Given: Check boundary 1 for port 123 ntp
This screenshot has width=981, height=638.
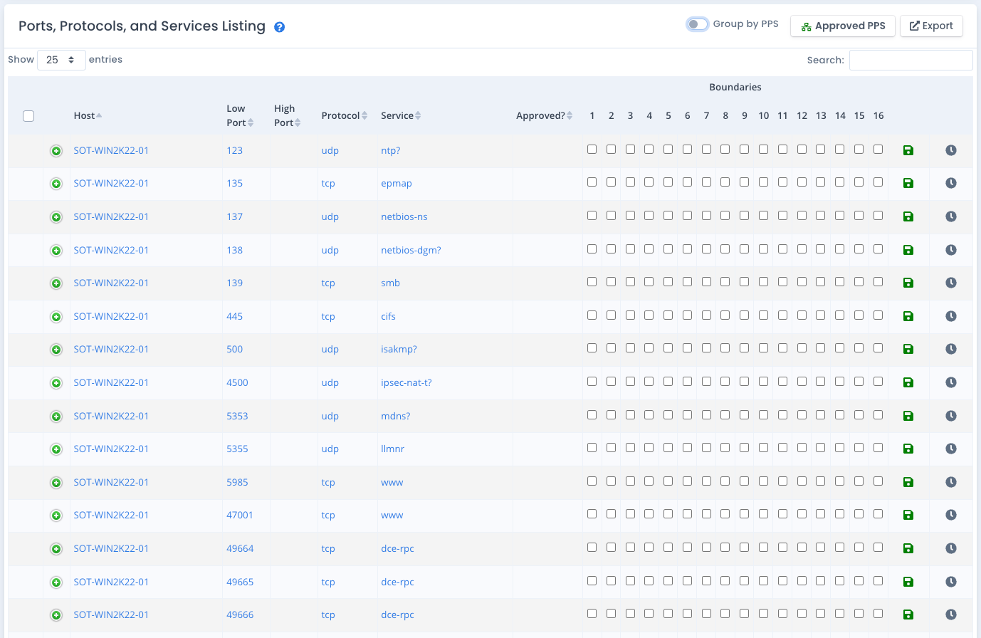Looking at the screenshot, I should click(592, 150).
